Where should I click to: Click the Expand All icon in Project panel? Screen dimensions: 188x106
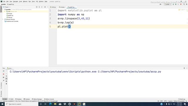coord(39,7)
